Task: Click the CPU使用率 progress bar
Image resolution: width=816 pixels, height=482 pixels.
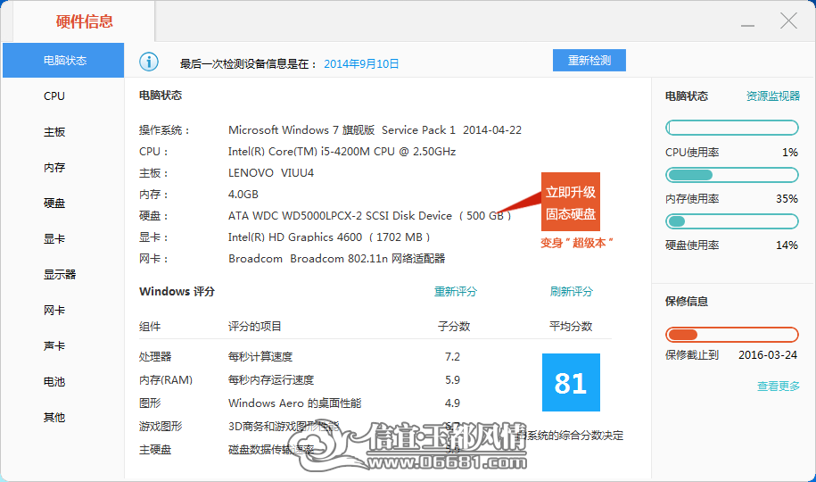Action: (731, 128)
